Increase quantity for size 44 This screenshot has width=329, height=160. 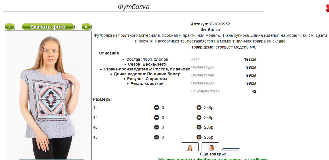click(199, 118)
